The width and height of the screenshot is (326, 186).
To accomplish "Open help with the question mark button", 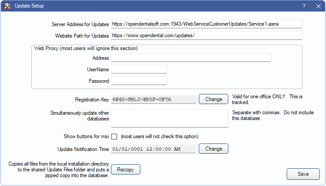I will coord(304,6).
